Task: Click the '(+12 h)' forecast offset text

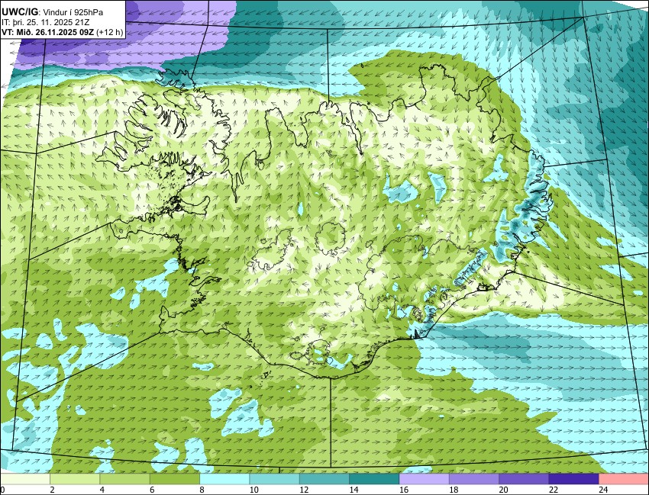Action: (109, 32)
